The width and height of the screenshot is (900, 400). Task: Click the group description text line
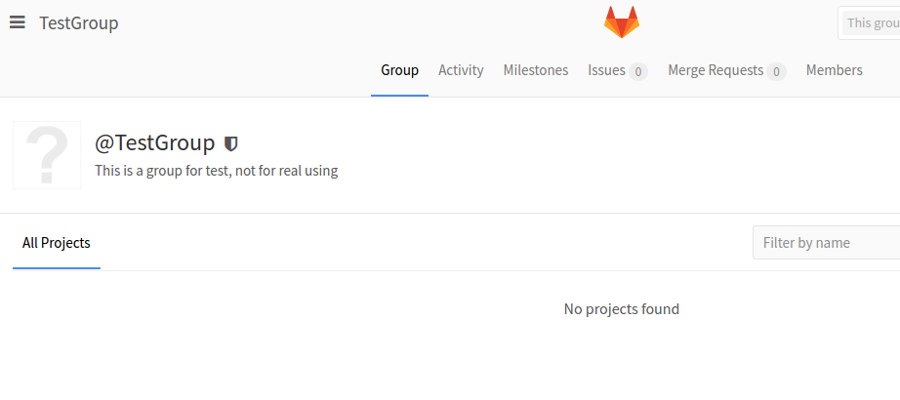[217, 171]
